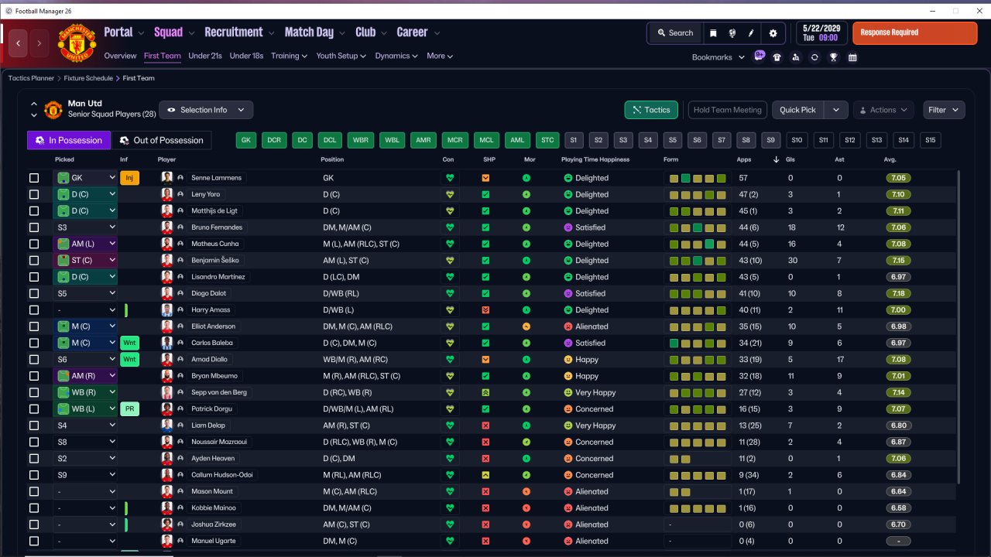Check the box for Elliot Anderson
This screenshot has height=557, width=991.
pos(34,326)
